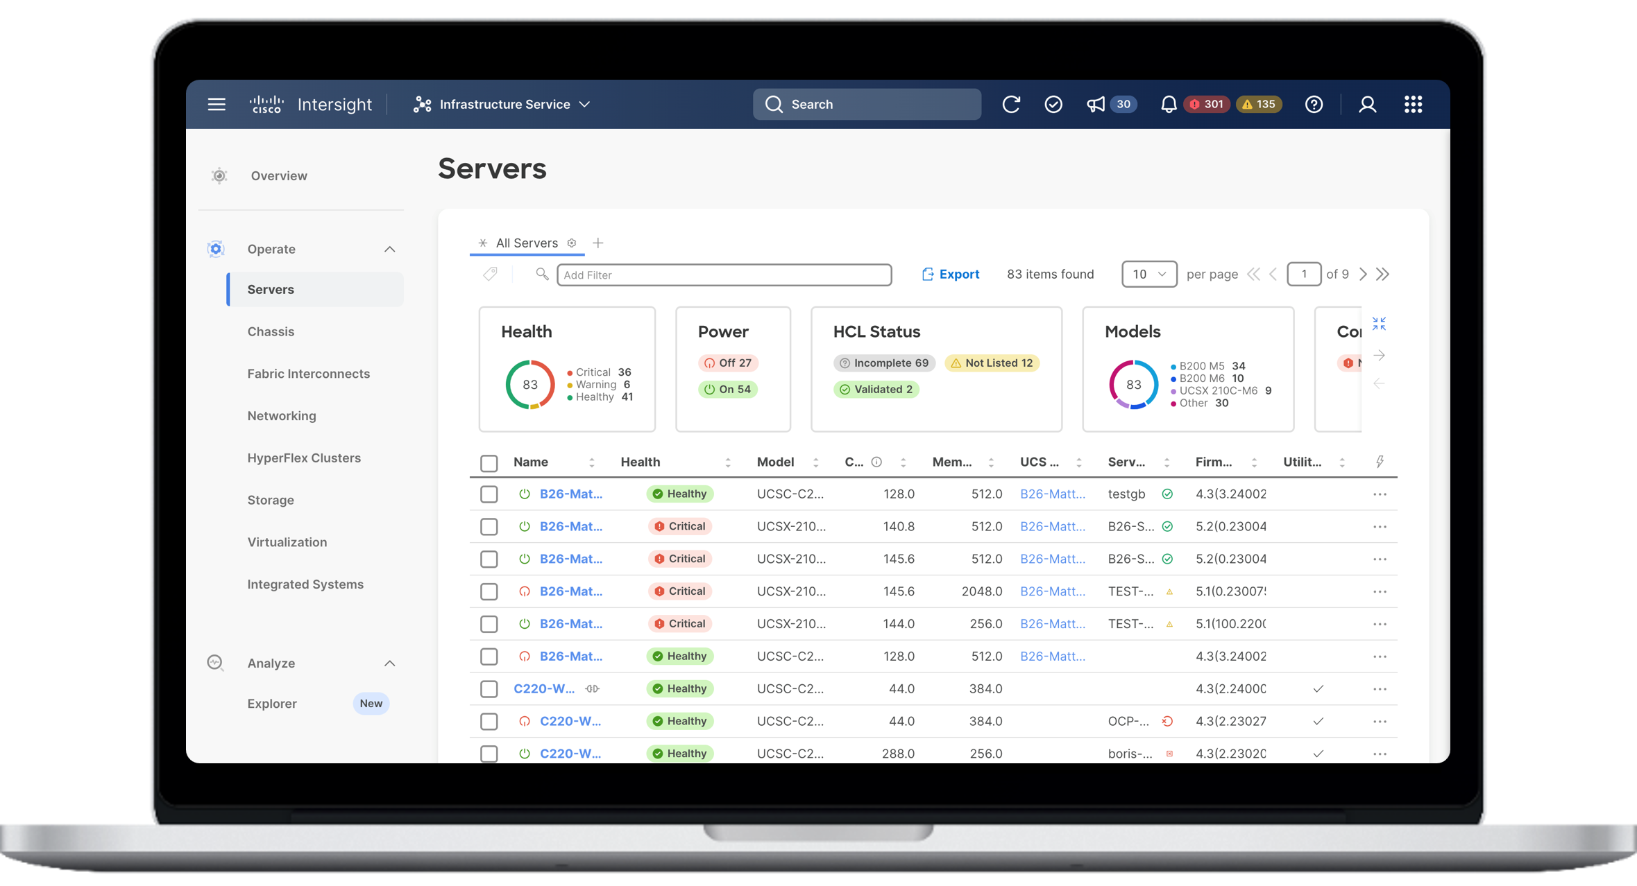Open the user profile icon
Screen dimensions: 1637x886
coord(1367,104)
